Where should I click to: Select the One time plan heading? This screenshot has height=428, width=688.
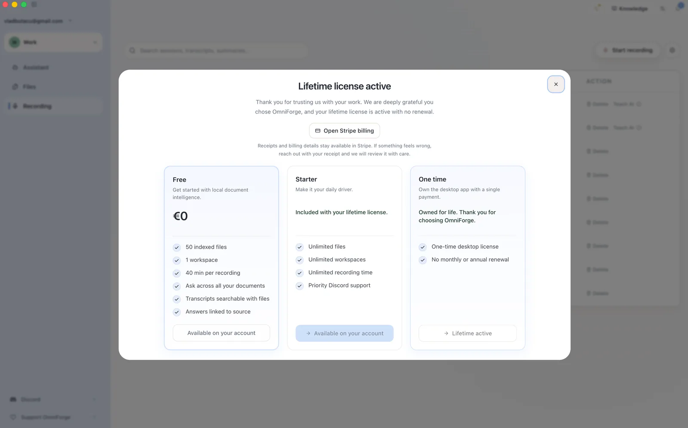[433, 179]
